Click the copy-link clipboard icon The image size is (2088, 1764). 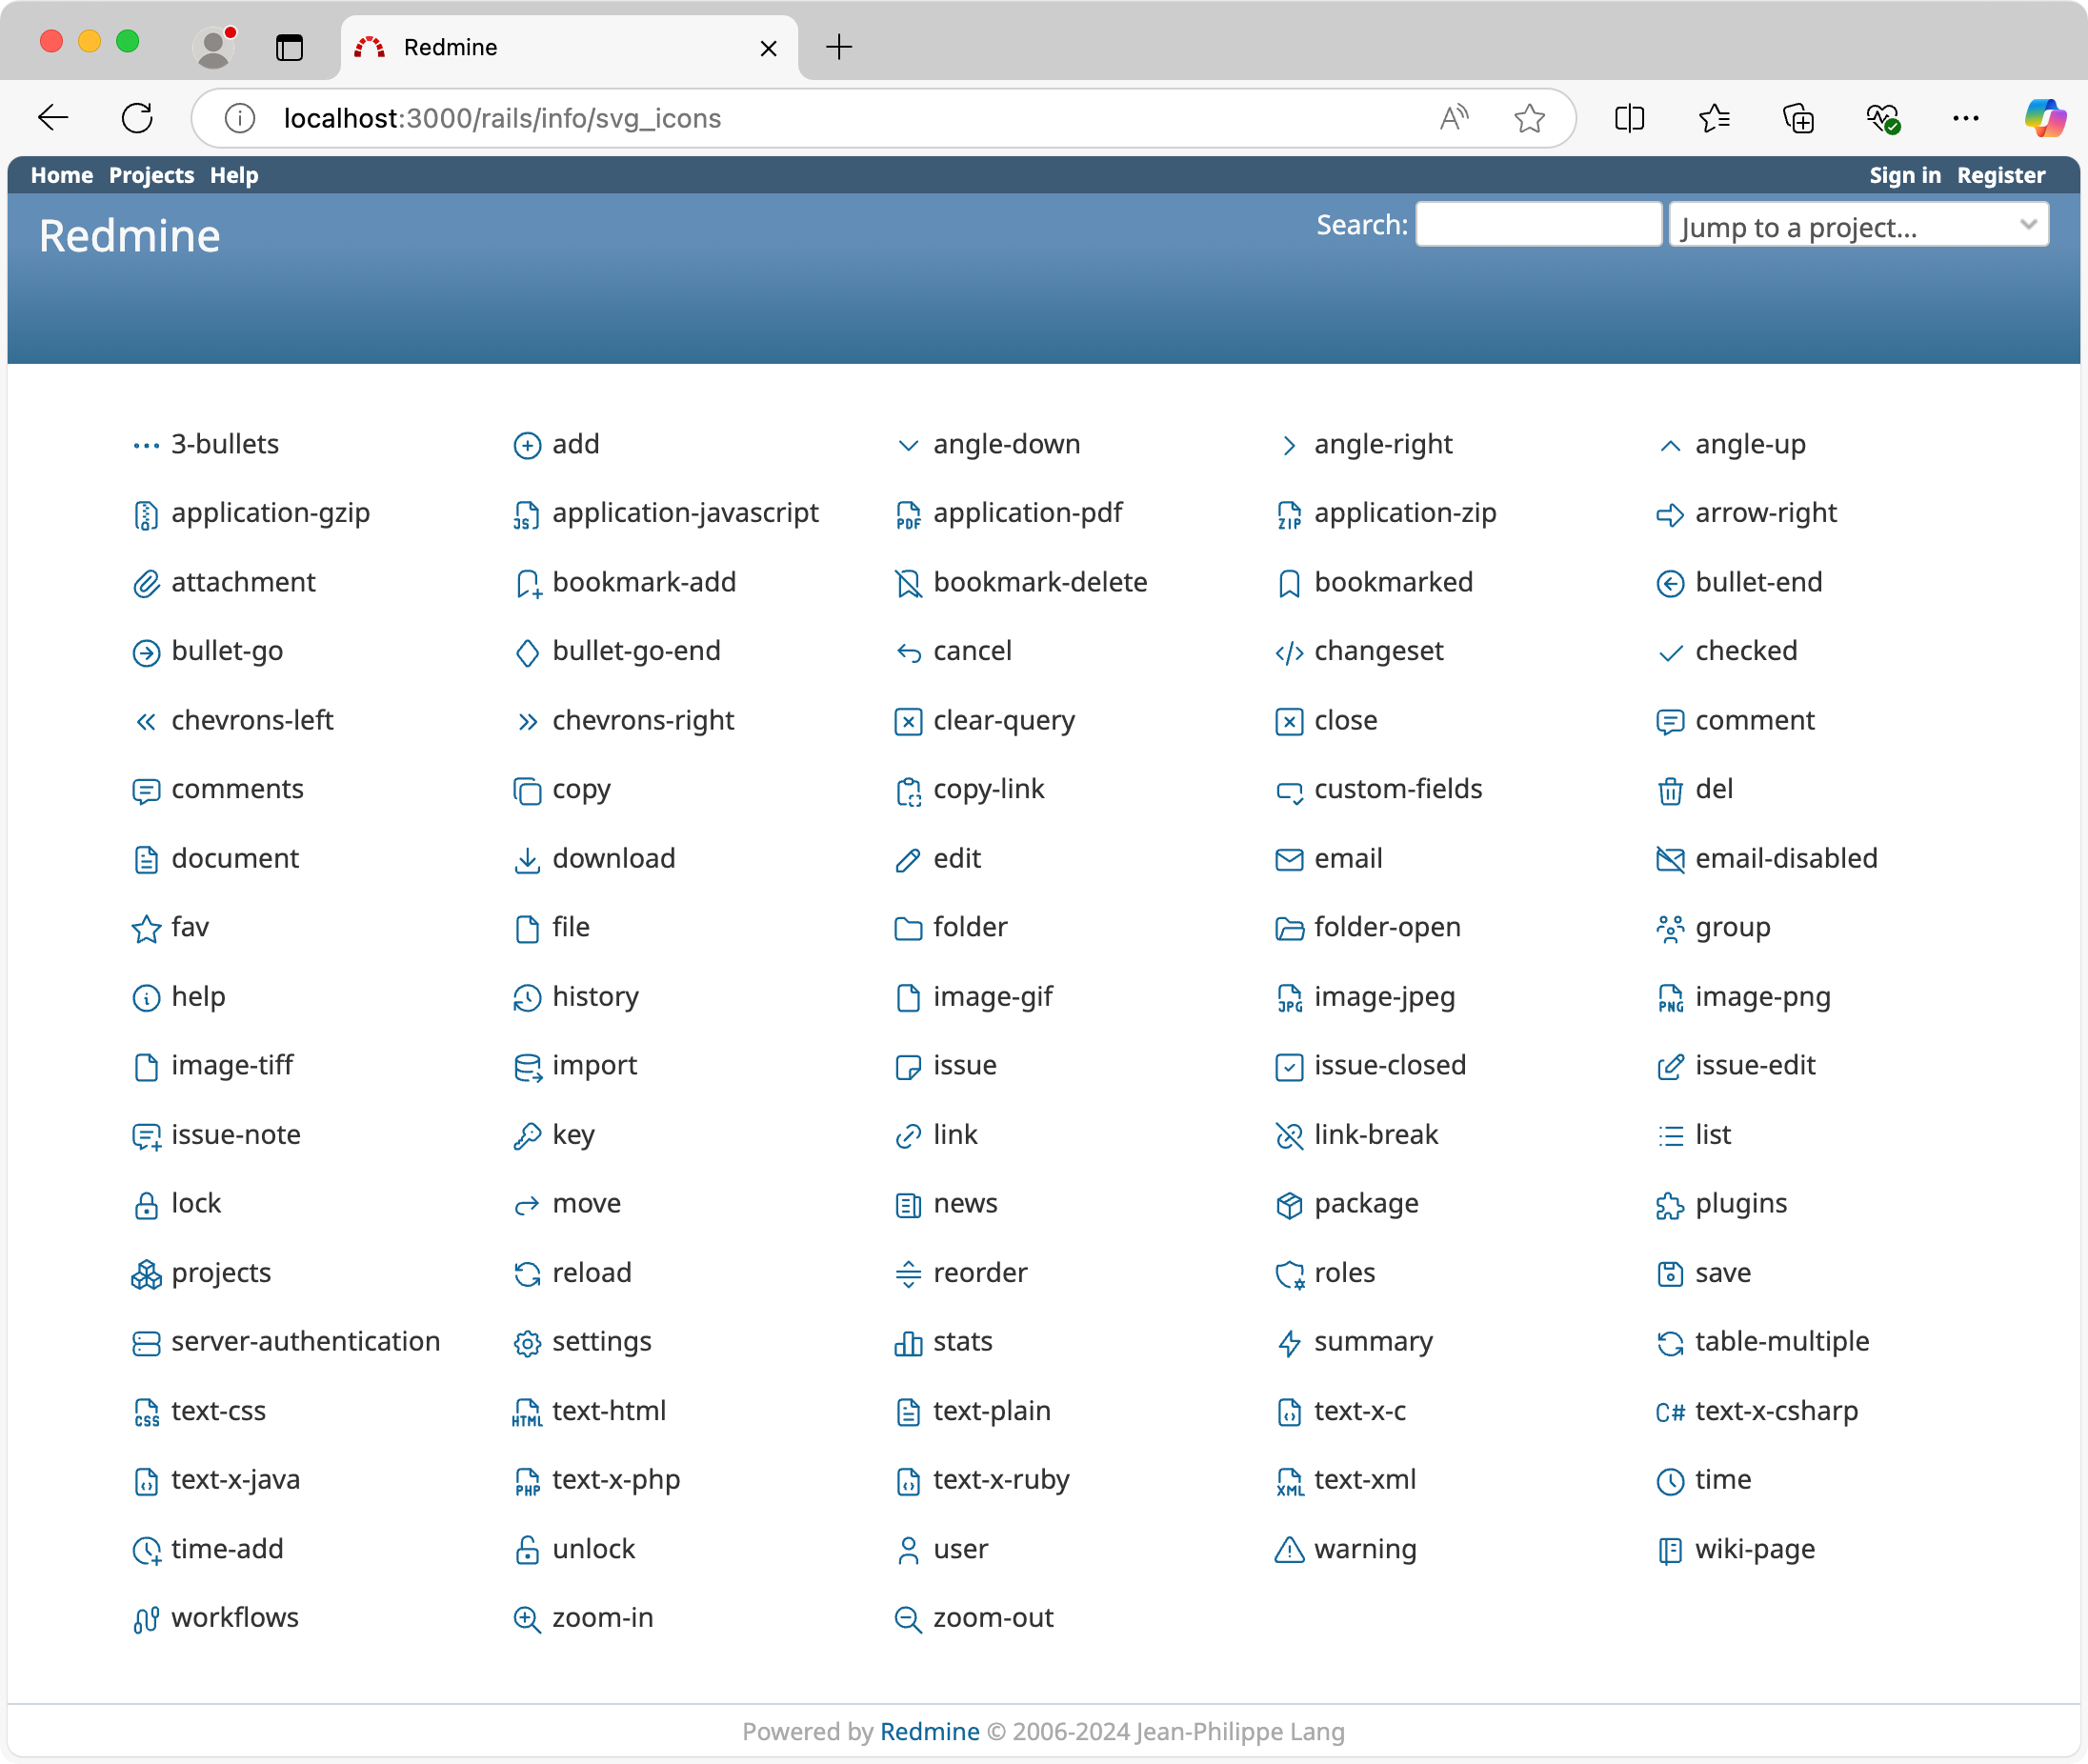[x=908, y=791]
